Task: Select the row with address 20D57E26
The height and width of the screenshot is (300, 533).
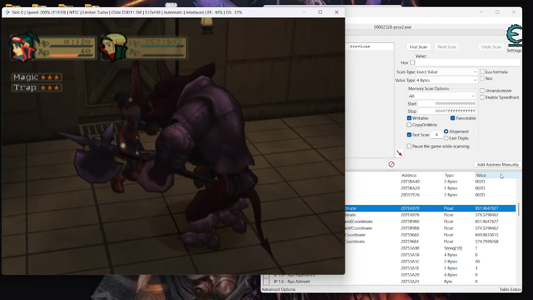Action: click(431, 195)
